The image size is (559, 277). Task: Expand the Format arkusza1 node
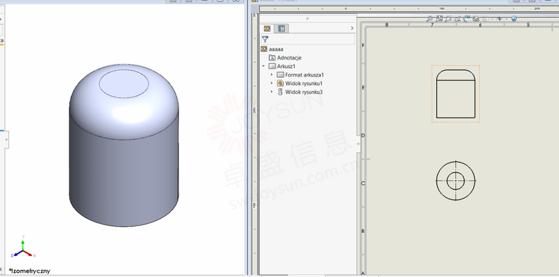pyautogui.click(x=272, y=75)
